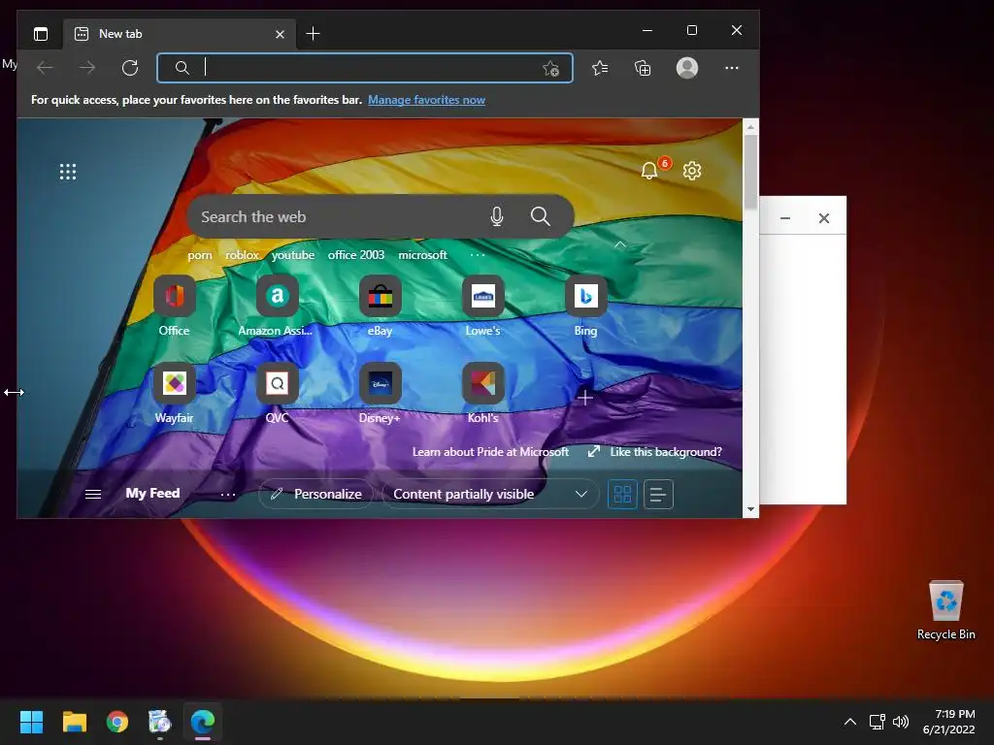Select microsoft search suggestion

[423, 255]
